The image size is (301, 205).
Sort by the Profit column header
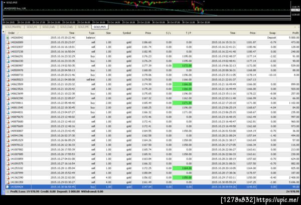pos(295,33)
